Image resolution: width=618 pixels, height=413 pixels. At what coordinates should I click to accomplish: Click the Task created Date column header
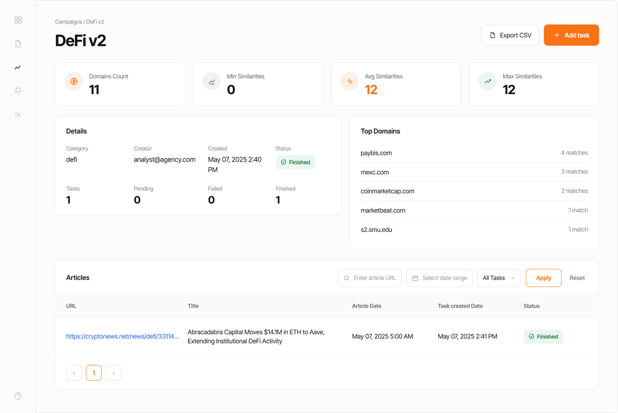pos(460,306)
